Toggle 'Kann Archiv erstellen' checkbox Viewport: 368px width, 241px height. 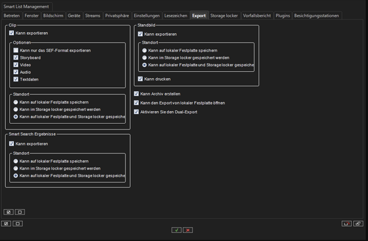(x=136, y=94)
